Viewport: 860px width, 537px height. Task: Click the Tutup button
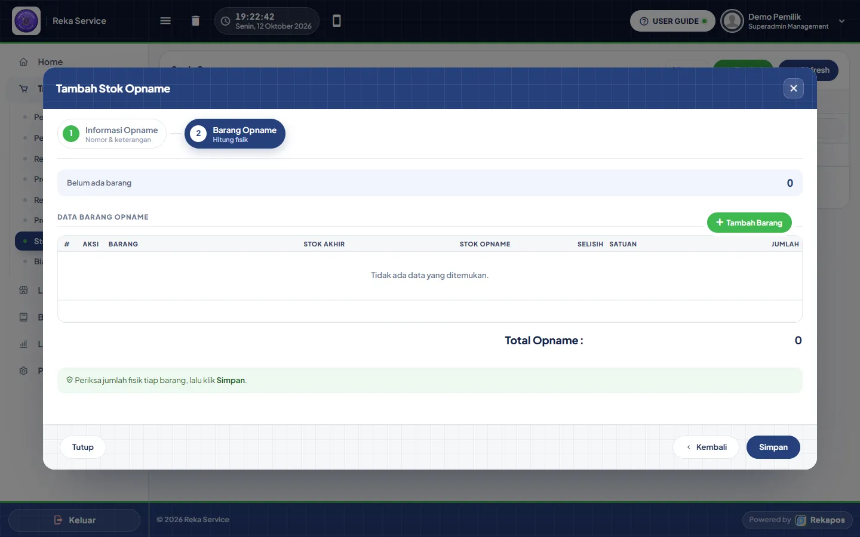point(83,447)
